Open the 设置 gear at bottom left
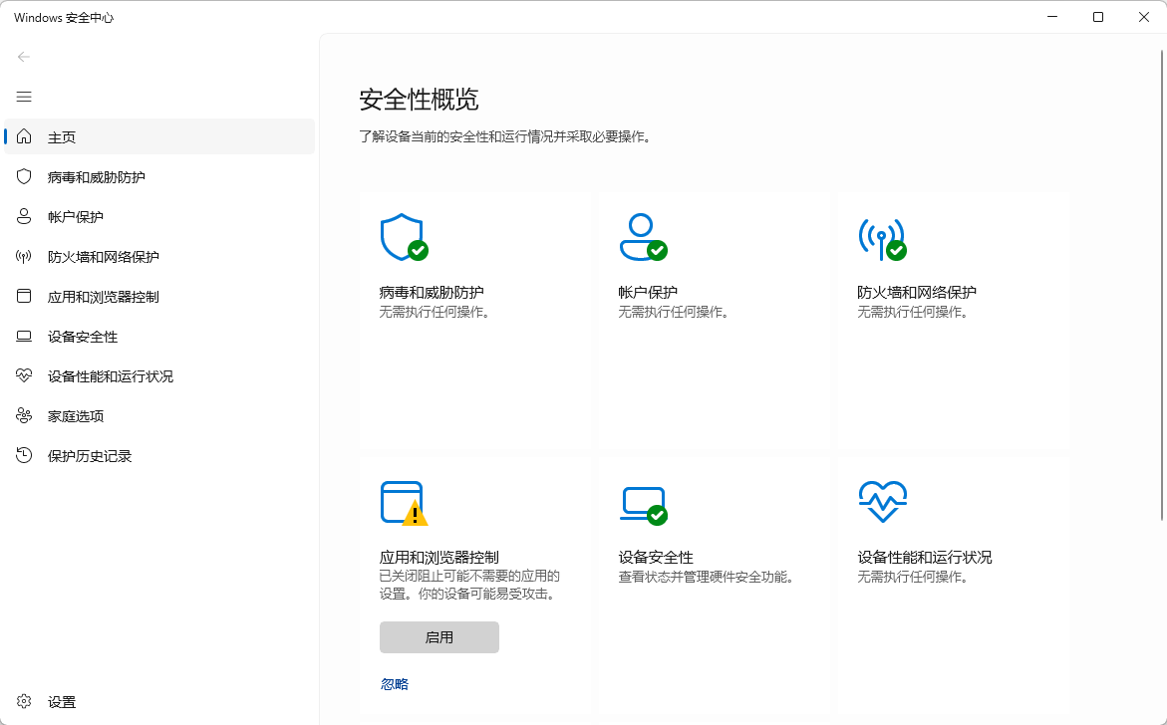The image size is (1167, 725). click(x=24, y=701)
